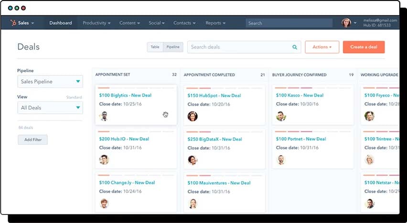The width and height of the screenshot is (407, 223).
Task: Click owner avatar on HubSpot deal card
Action: [193, 116]
